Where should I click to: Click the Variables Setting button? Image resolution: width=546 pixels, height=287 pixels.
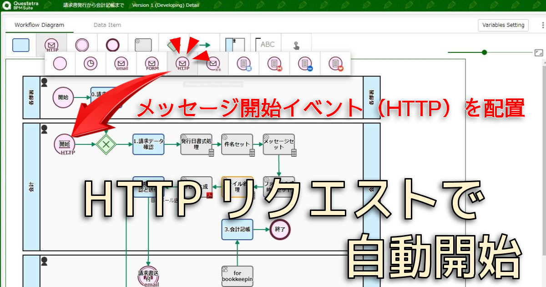(x=503, y=25)
